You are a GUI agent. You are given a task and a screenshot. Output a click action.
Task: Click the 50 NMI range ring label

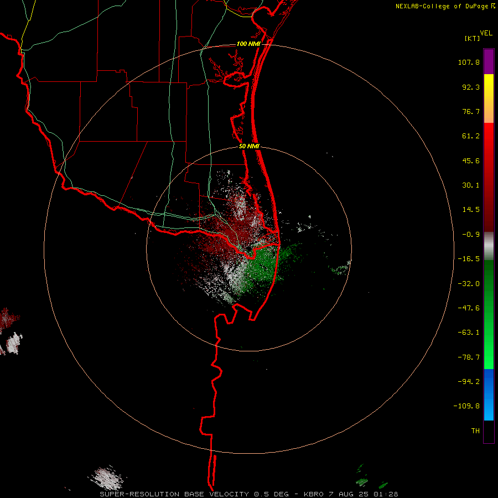tap(249, 147)
